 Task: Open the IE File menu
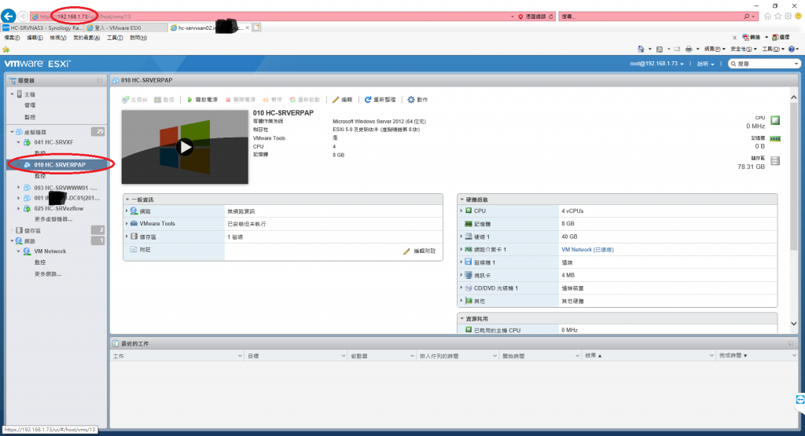[12, 38]
